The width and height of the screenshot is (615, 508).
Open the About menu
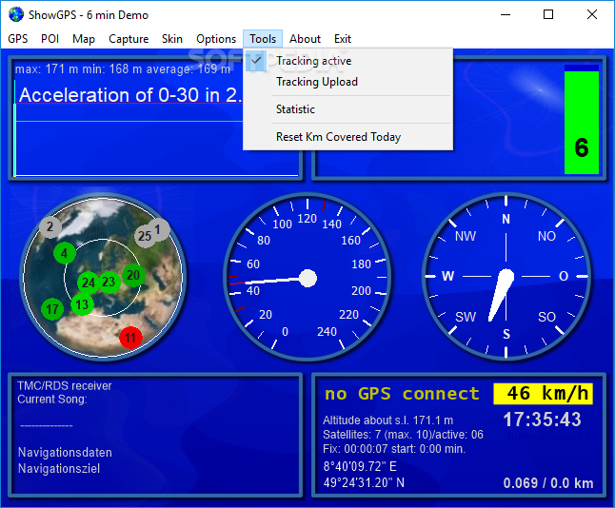pos(306,39)
